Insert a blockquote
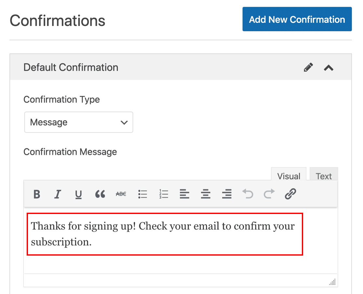Viewport: 363px width, 294px height. point(100,194)
